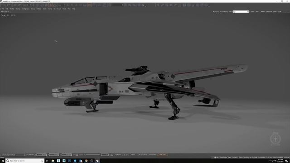Toggle the No Sync Player button
The height and width of the screenshot is (163, 290).
point(143,155)
